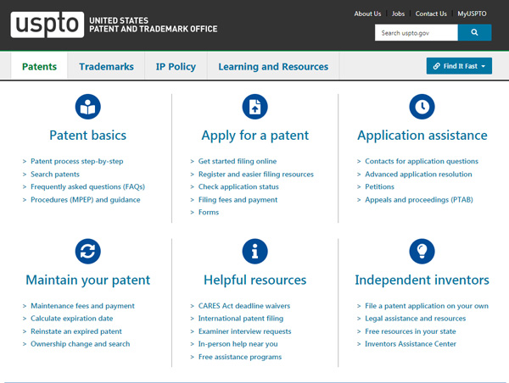This screenshot has height=383, width=509.
Task: Click Inventors Assistance Center
Action: pos(411,344)
